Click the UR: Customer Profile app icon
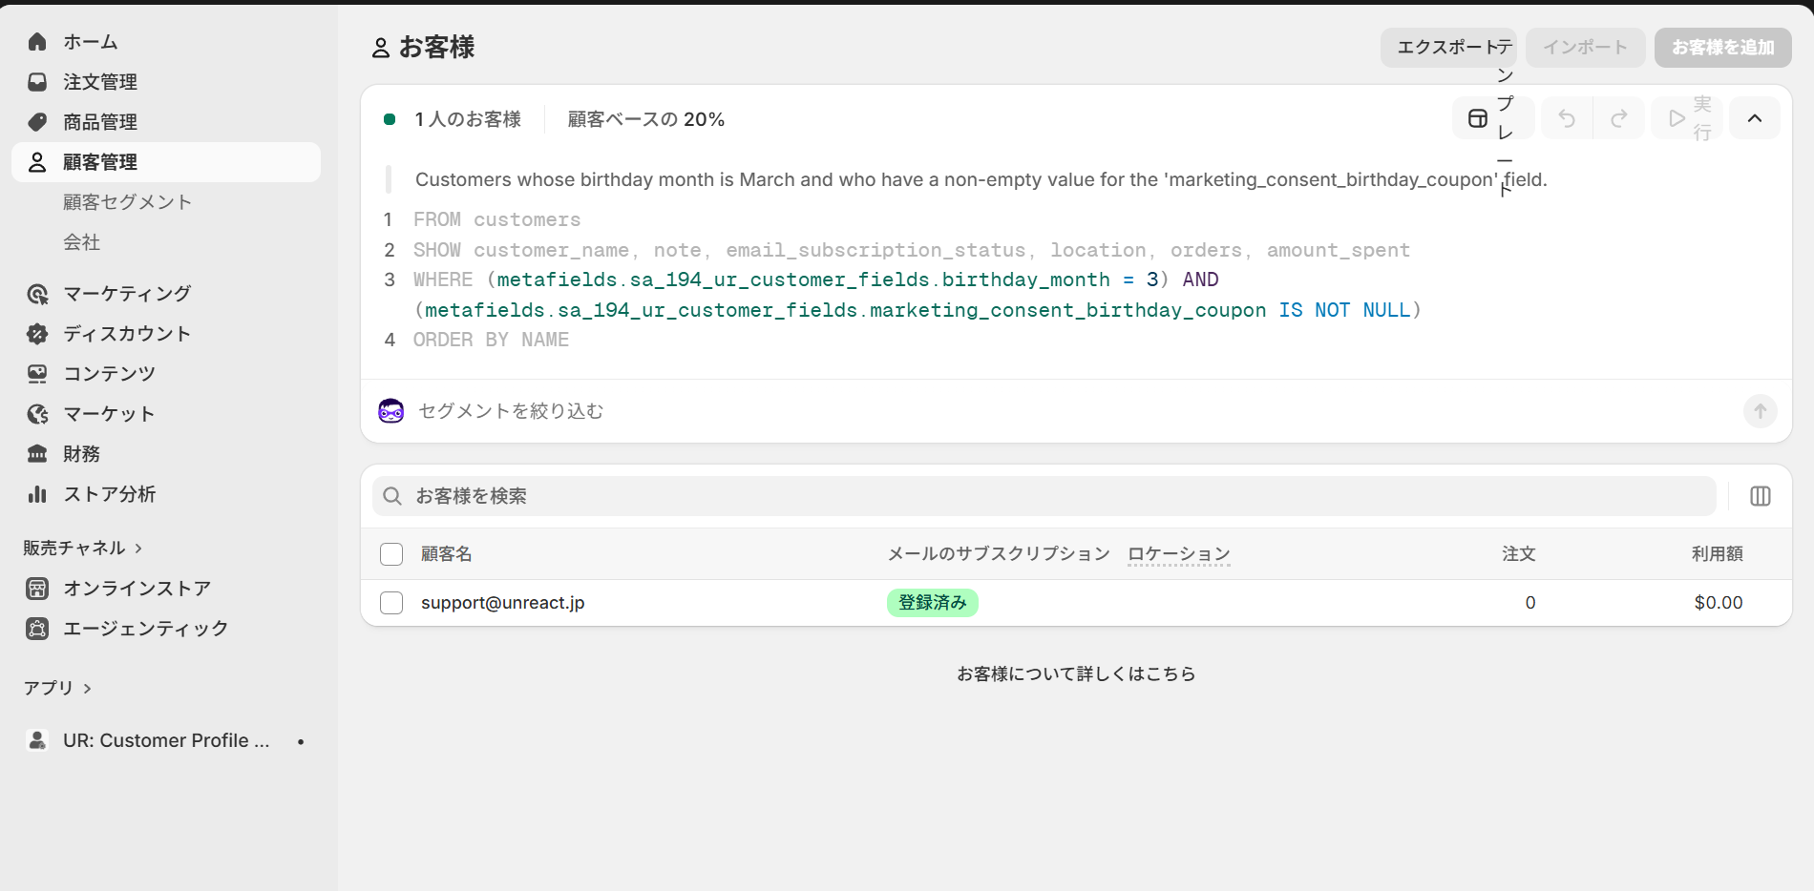 37,740
